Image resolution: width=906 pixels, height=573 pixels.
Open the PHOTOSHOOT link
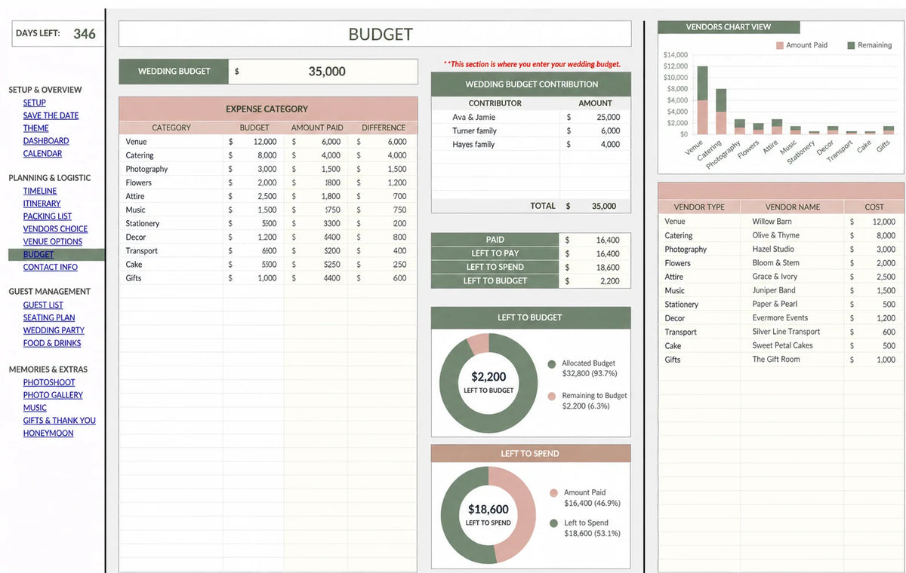(49, 382)
